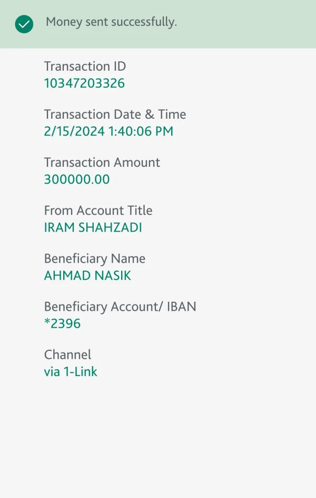Tap the "via 1-Link" channel value

point(71,372)
